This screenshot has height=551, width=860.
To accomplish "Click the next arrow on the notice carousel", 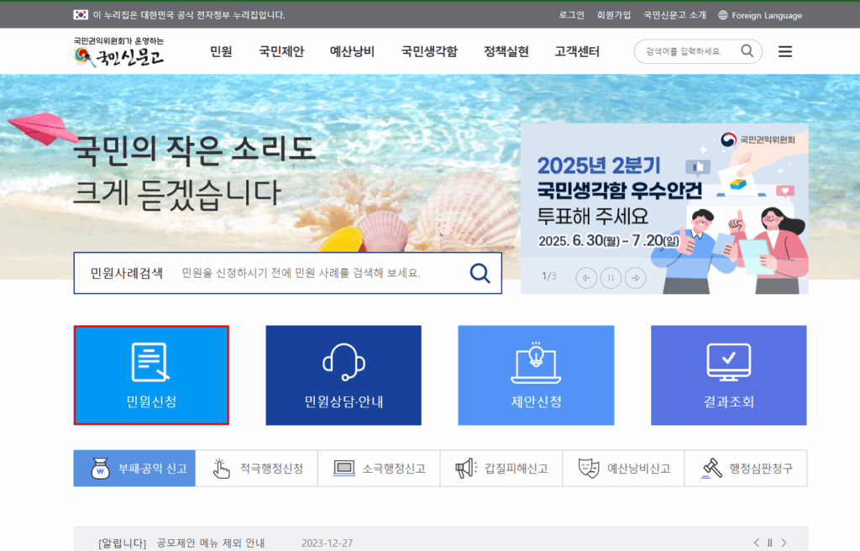I will (x=784, y=543).
